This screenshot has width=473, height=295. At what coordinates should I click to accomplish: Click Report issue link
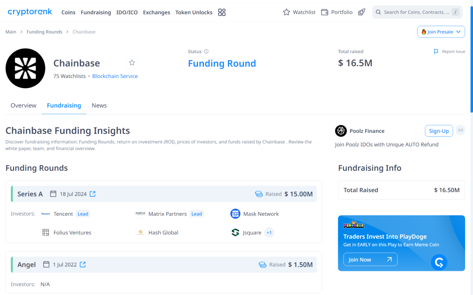point(453,51)
